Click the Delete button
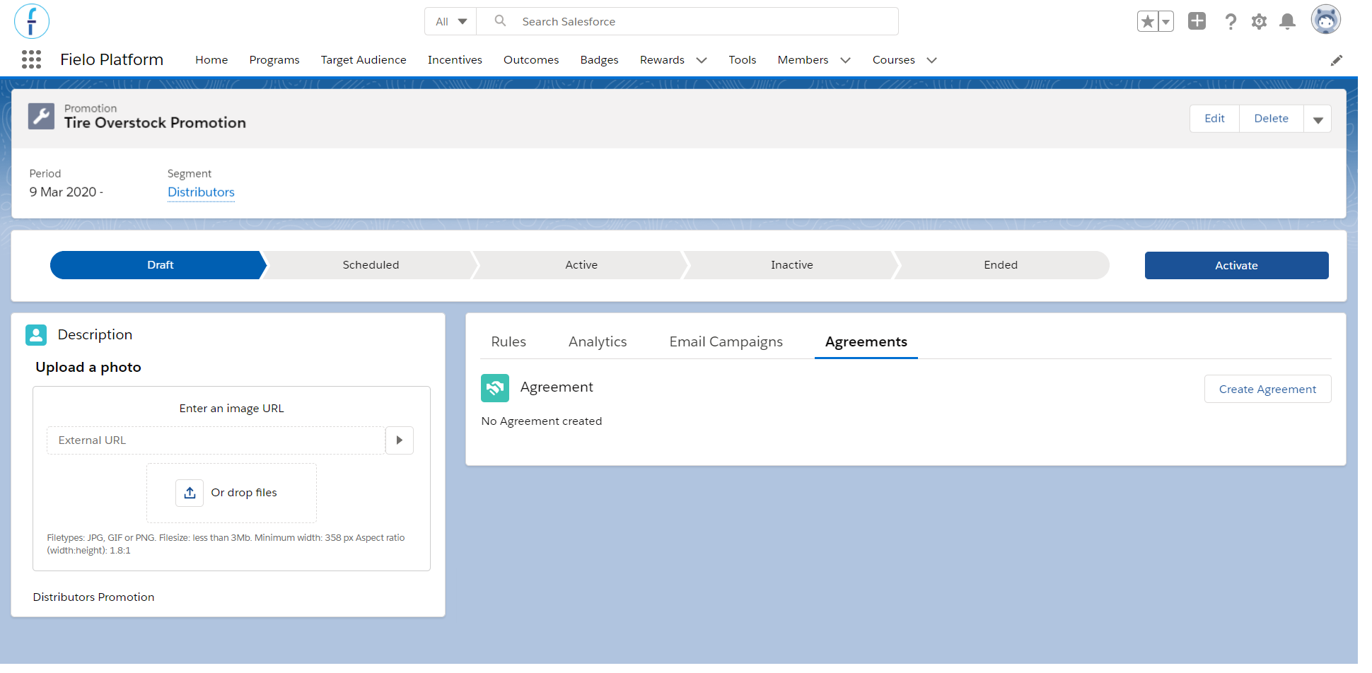The width and height of the screenshot is (1372, 673). tap(1272, 119)
